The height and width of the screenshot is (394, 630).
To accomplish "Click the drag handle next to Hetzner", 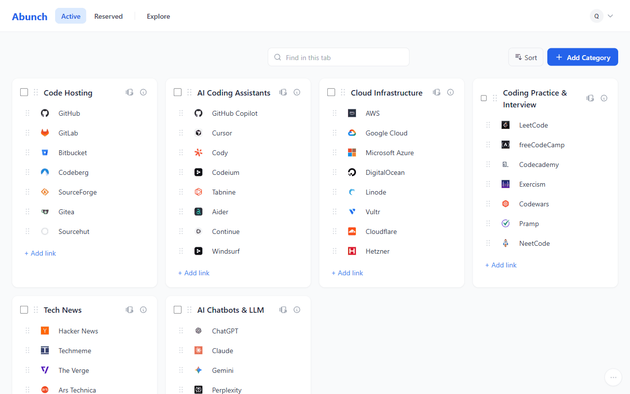I will pyautogui.click(x=335, y=251).
